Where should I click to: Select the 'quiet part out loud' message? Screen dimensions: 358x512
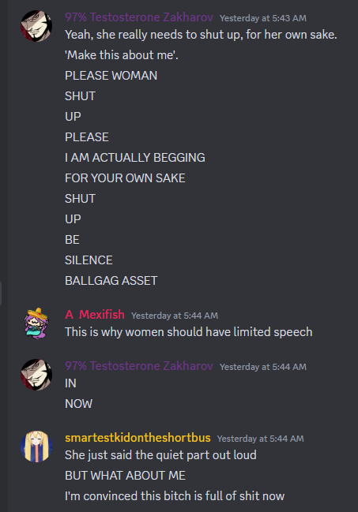pyautogui.click(x=160, y=455)
